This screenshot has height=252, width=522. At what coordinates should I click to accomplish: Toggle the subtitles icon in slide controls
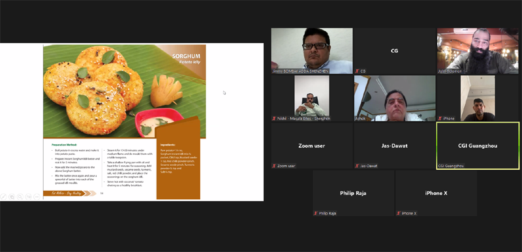tap(29, 197)
